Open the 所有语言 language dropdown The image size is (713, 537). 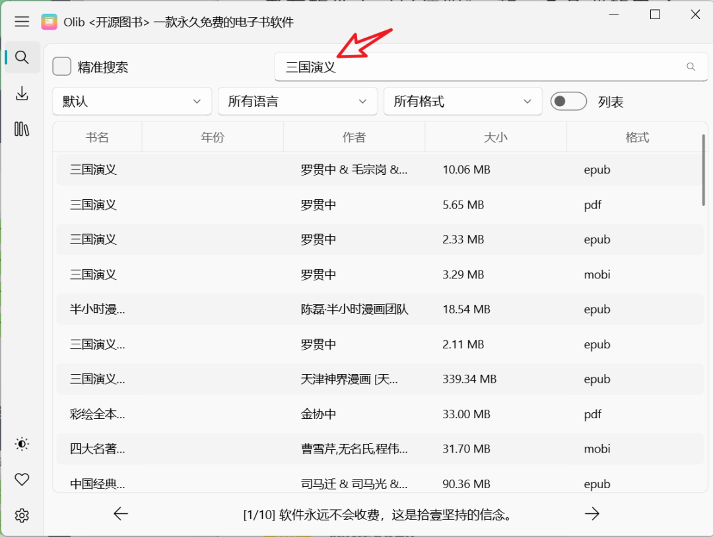pyautogui.click(x=297, y=102)
